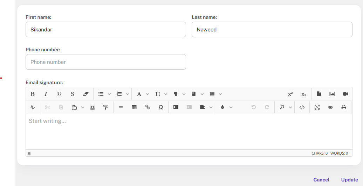
Task: Insert a table into the signature
Action: (x=134, y=107)
